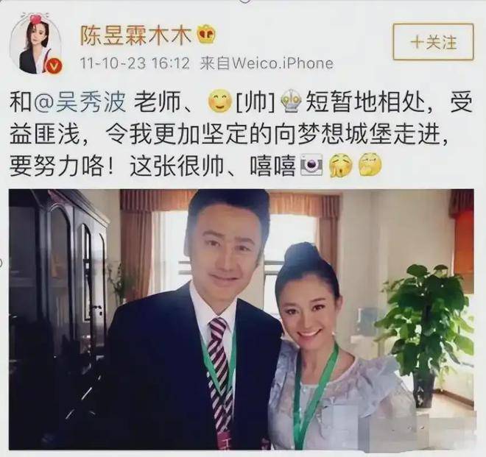Open the username 陈昱霖木木
The image size is (486, 457).
tap(136, 36)
